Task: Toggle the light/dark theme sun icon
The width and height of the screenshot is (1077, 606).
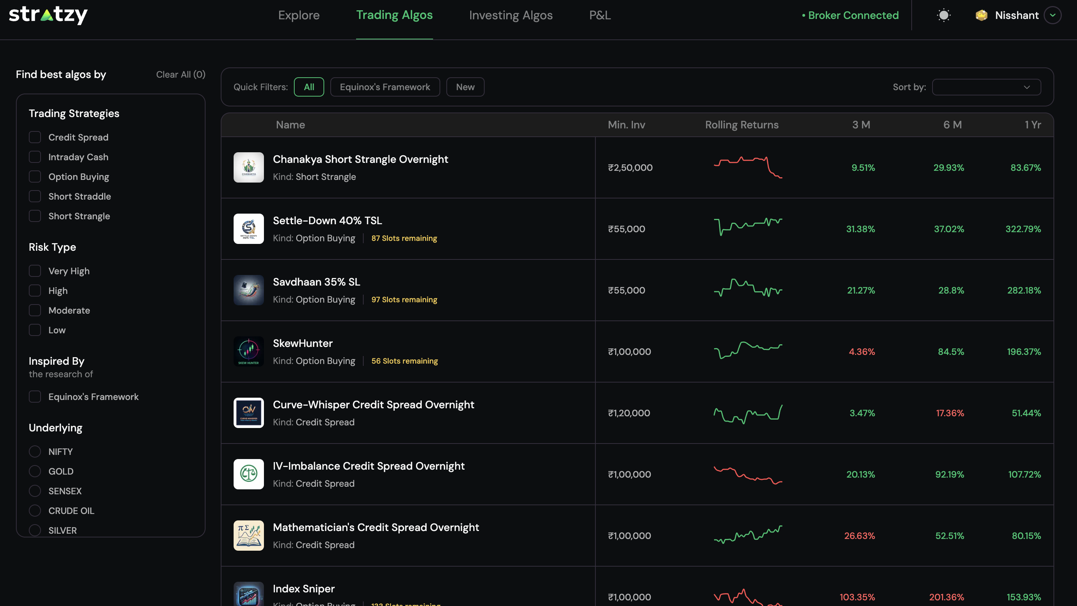Action: (x=943, y=16)
